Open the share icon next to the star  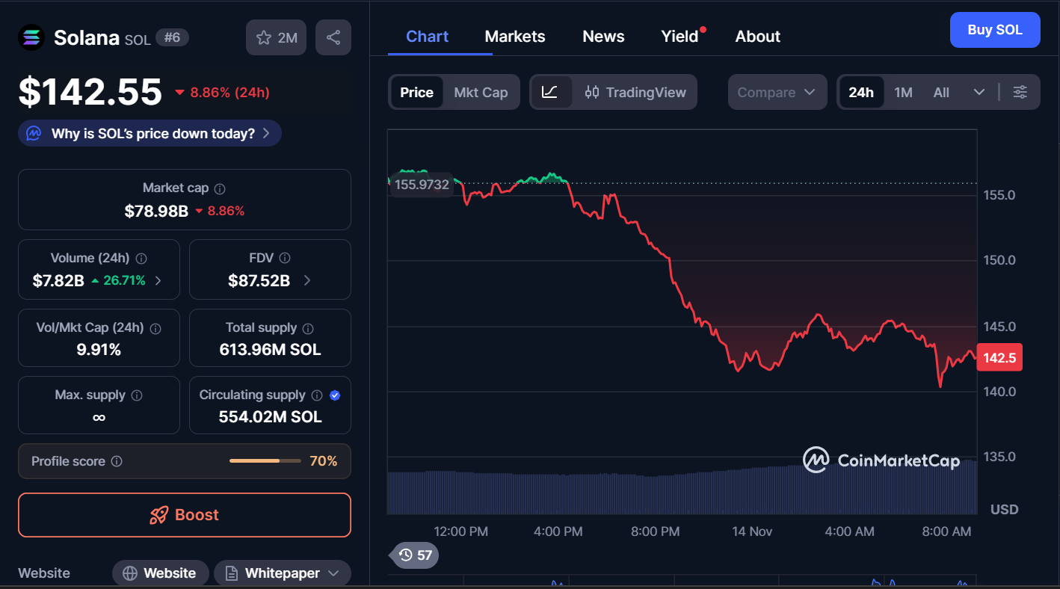pyautogui.click(x=333, y=37)
